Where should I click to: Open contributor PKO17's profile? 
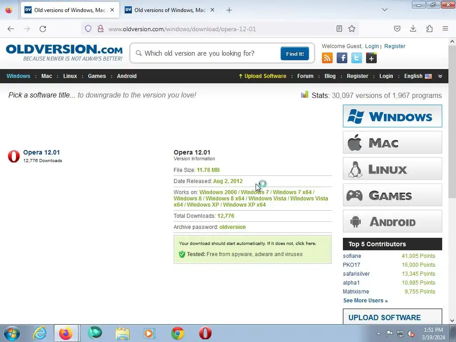[351, 265]
